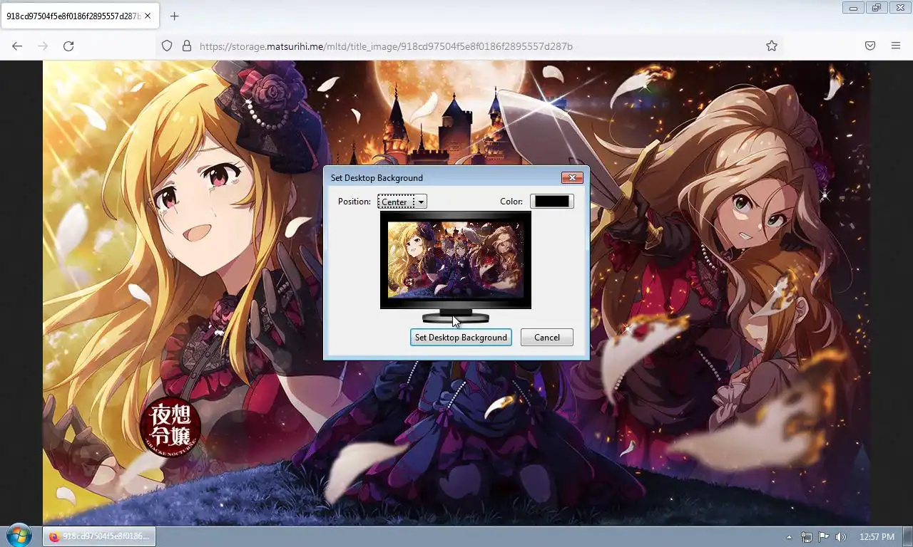913x547 pixels.
Task: Restore down the Firefox window
Action: [x=877, y=8]
